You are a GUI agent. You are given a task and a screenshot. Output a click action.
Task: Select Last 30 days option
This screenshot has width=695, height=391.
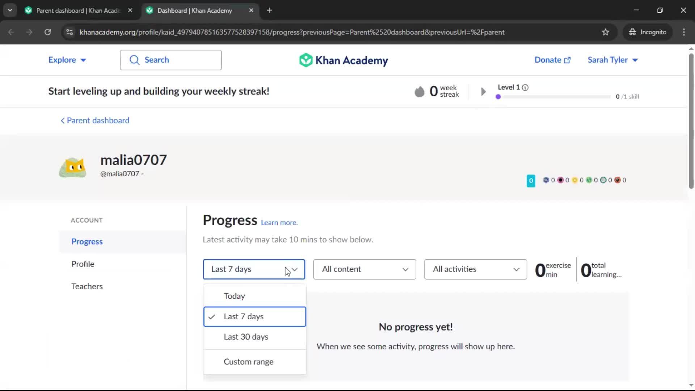coord(254,337)
